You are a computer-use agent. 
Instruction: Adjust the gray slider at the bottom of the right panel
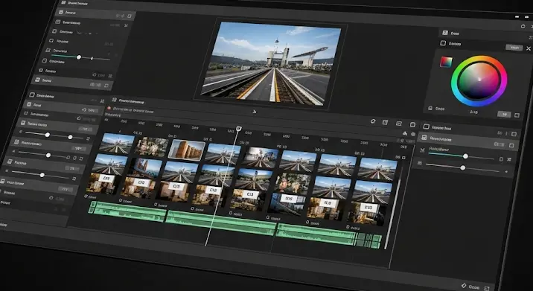point(462,167)
